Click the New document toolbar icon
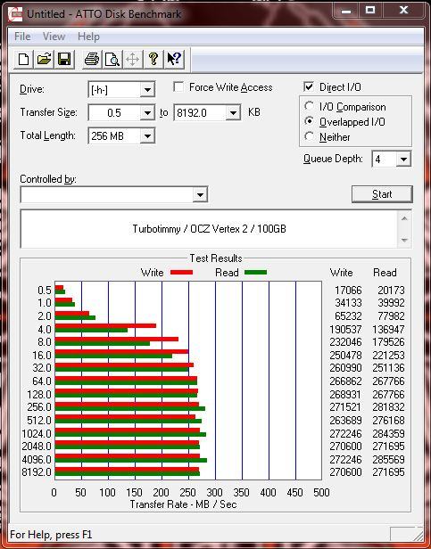Image resolution: width=431 pixels, height=549 pixels. point(23,59)
